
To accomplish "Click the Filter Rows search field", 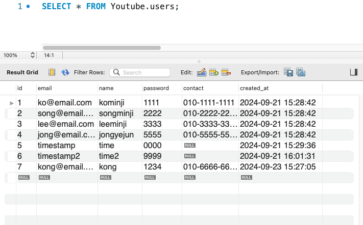I will (140, 72).
